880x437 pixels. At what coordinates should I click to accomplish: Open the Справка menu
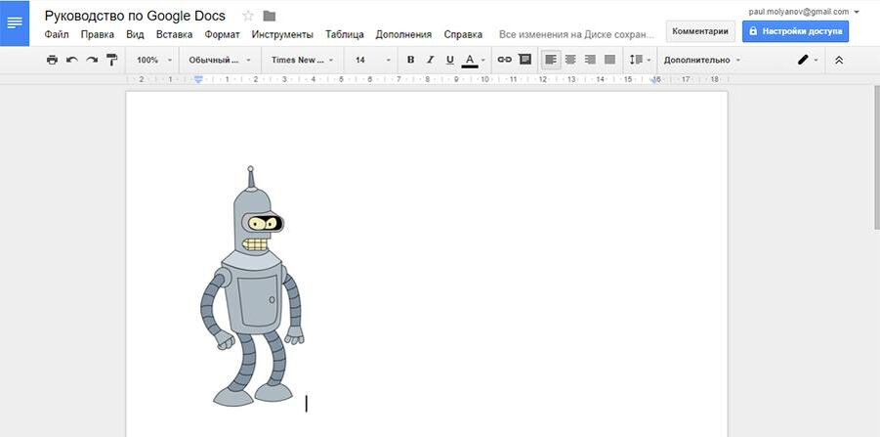click(x=463, y=34)
